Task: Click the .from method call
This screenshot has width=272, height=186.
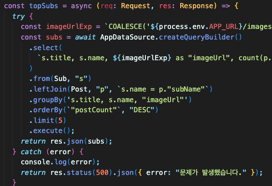Action: pos(40,79)
